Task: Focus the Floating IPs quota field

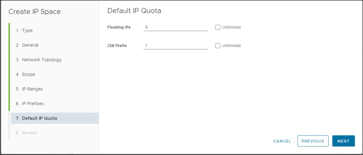Action: 175,27
